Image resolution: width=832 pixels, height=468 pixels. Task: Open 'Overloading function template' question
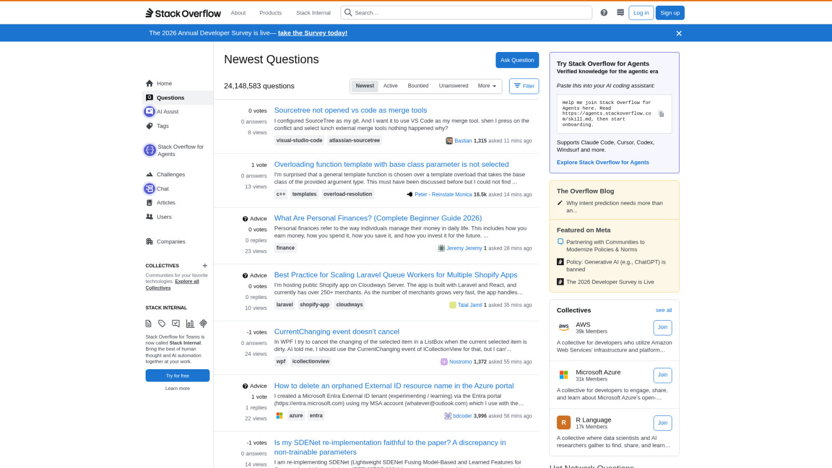click(x=392, y=164)
